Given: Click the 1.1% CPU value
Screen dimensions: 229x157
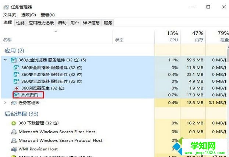Looking at the screenshot, I should pyautogui.click(x=173, y=60).
